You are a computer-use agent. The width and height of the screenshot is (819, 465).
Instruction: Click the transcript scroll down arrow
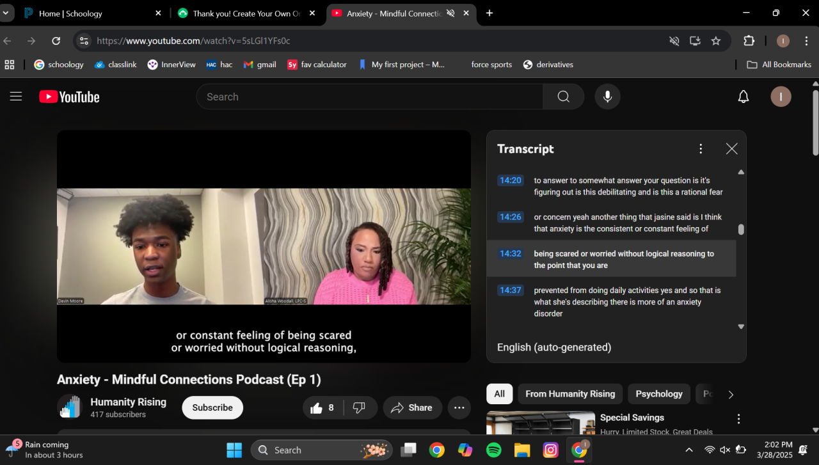point(741,326)
